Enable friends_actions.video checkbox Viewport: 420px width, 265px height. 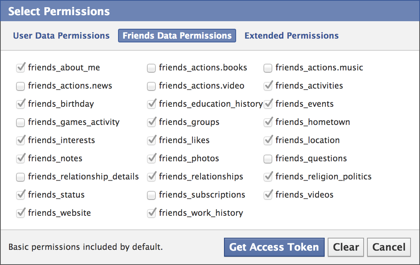pyautogui.click(x=151, y=86)
